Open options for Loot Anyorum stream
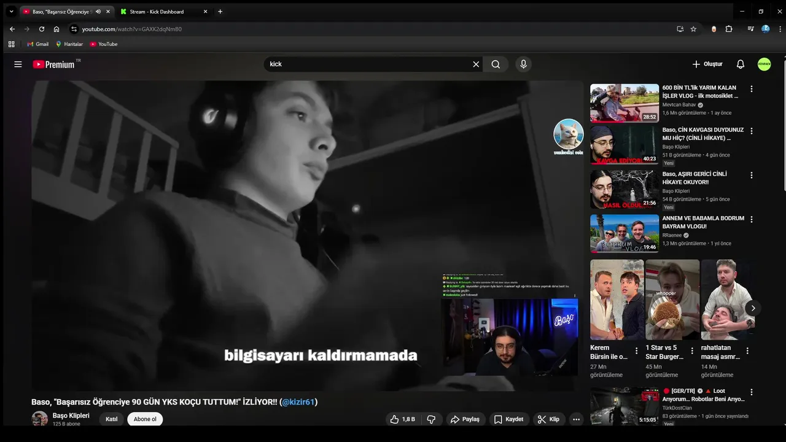This screenshot has width=786, height=442. tap(751, 392)
